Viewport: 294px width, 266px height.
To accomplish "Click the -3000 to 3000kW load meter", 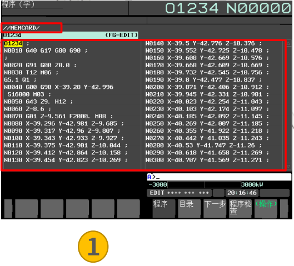I will click(x=206, y=185).
